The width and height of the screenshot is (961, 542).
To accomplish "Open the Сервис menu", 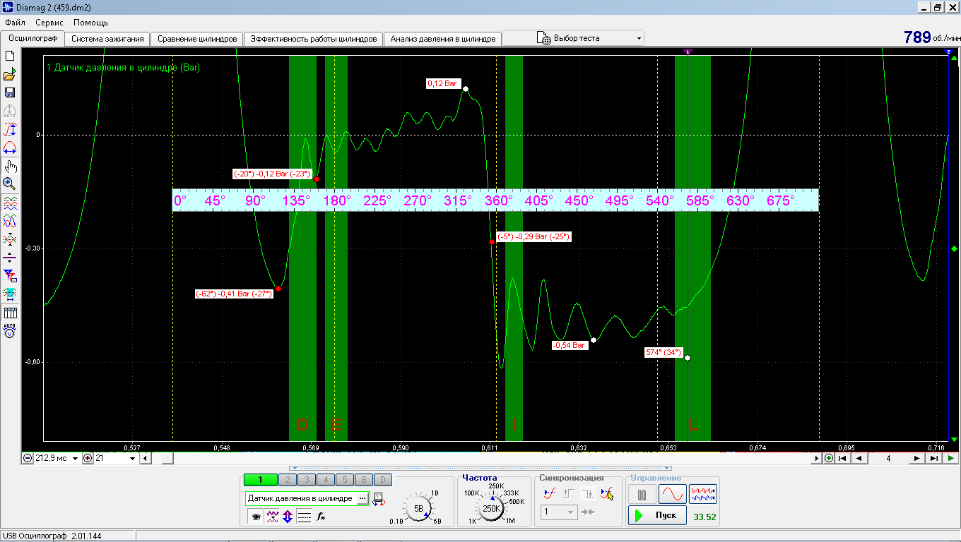I will [x=49, y=23].
